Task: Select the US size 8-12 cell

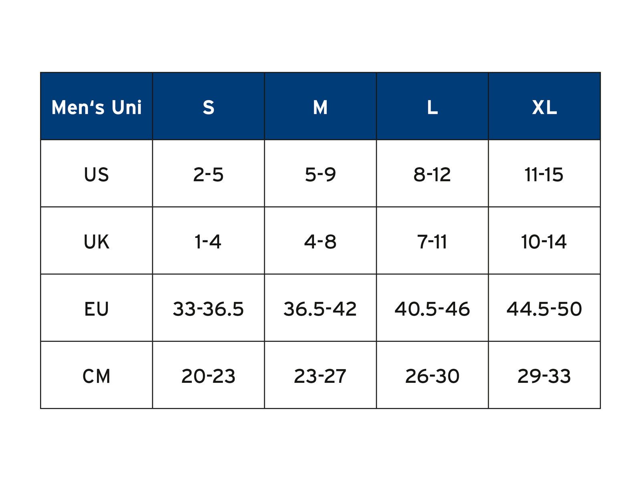Action: 432,174
